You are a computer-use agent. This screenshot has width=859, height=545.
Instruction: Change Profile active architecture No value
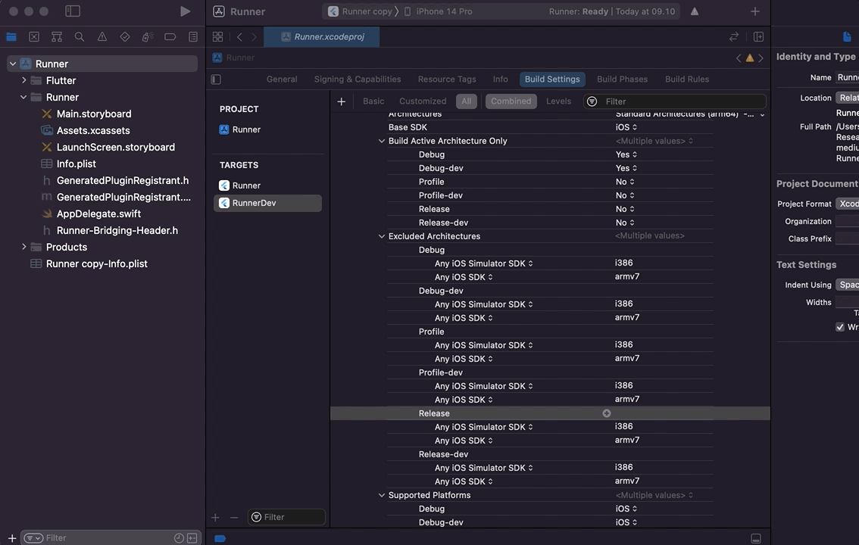pyautogui.click(x=625, y=182)
